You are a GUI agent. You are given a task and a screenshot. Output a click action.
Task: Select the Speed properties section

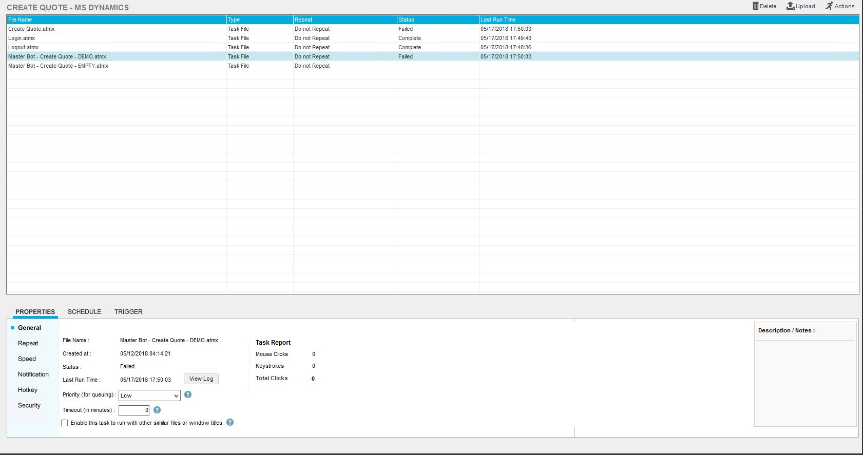point(27,359)
